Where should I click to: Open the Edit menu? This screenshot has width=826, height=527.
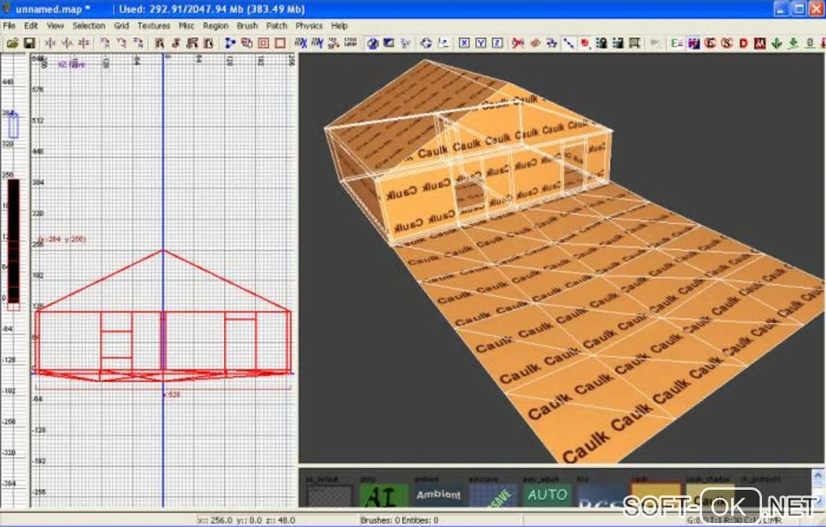point(31,25)
